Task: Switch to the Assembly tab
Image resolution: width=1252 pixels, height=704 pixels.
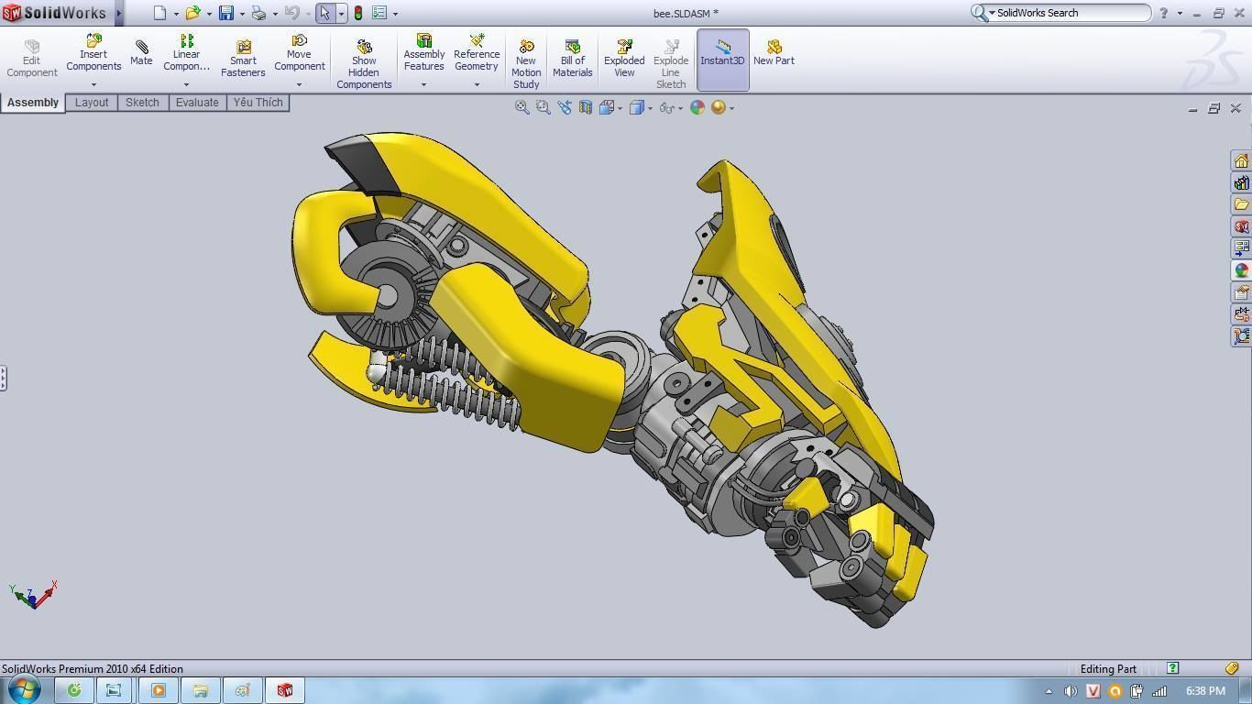Action: (33, 103)
